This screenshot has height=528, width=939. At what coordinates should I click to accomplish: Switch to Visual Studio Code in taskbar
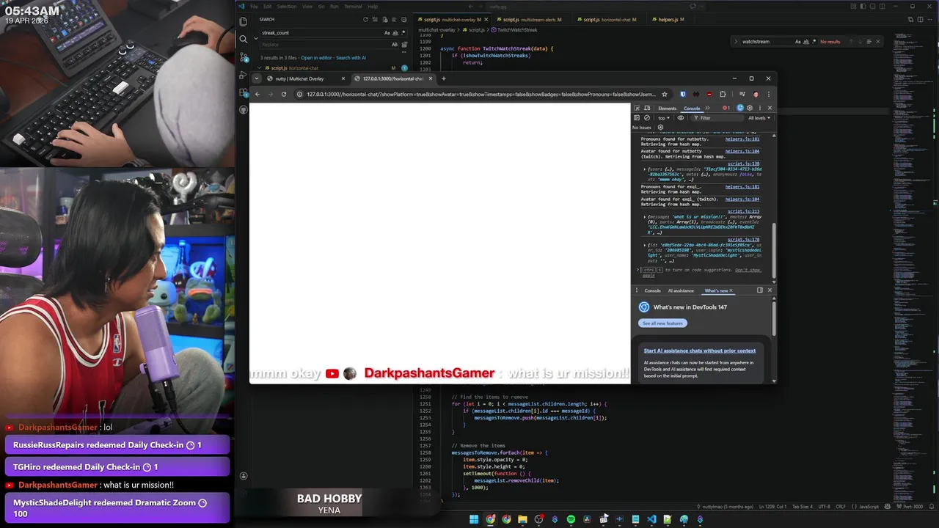point(651,519)
